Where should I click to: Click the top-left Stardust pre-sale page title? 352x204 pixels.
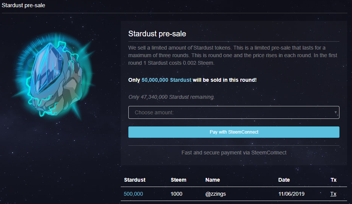point(24,6)
